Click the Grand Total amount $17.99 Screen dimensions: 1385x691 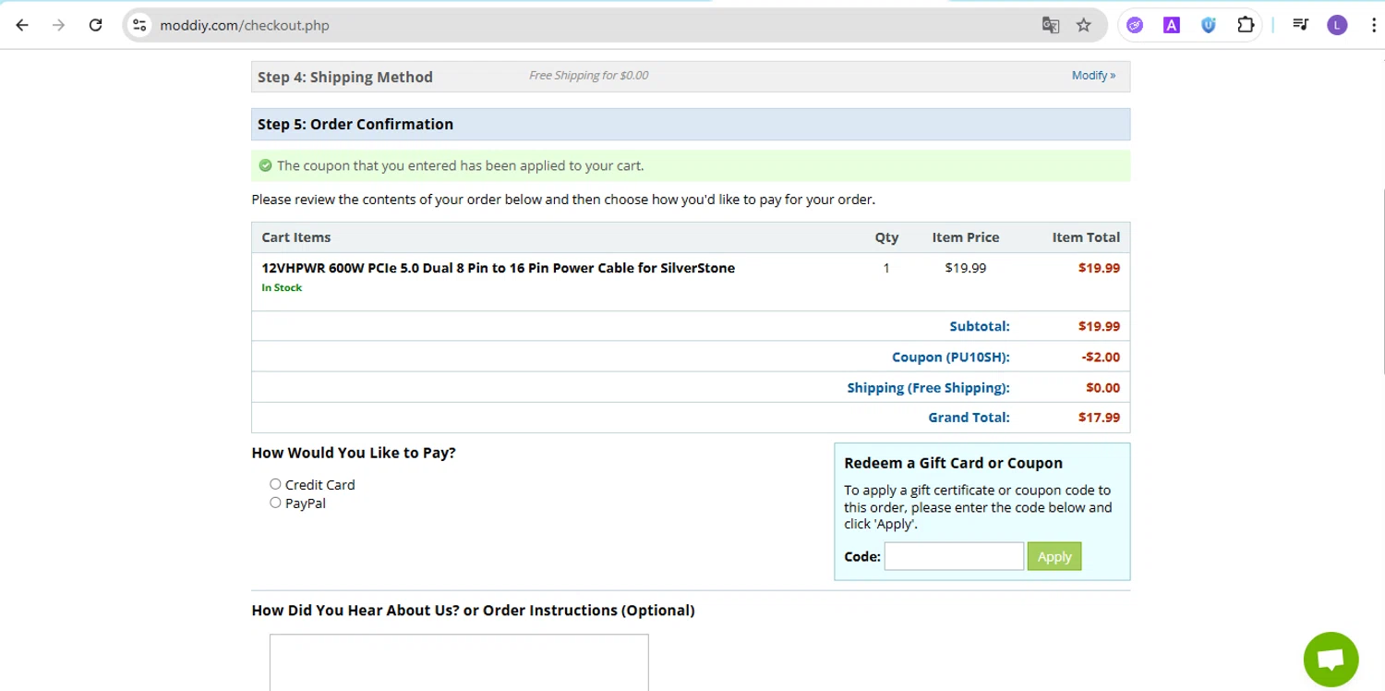[1099, 418]
